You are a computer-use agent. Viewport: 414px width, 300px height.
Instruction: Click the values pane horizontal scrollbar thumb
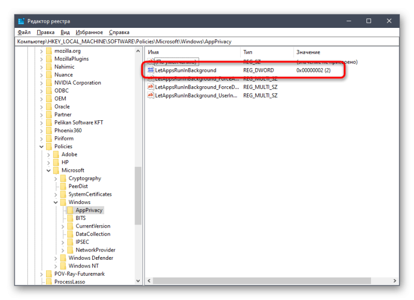point(262,281)
